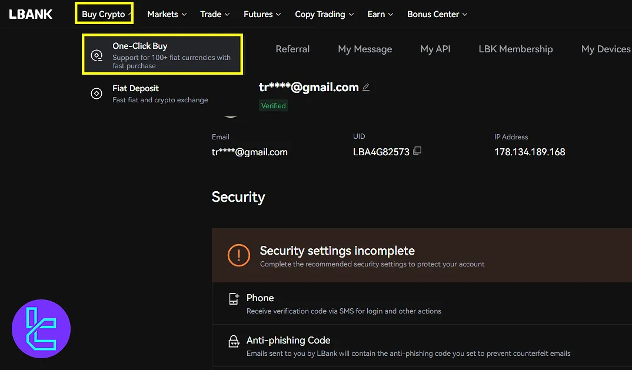The height and width of the screenshot is (370, 632).
Task: Click the LBANK logo
Action: coord(31,14)
